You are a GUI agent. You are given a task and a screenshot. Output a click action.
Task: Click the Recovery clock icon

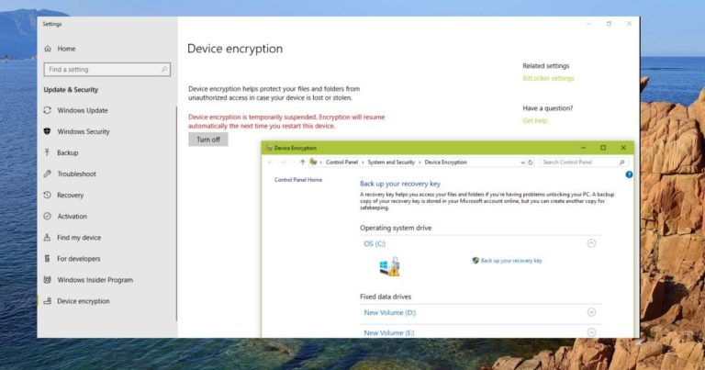47,195
